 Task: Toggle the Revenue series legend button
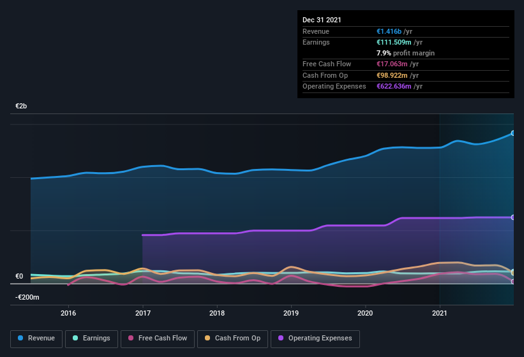[x=36, y=339]
